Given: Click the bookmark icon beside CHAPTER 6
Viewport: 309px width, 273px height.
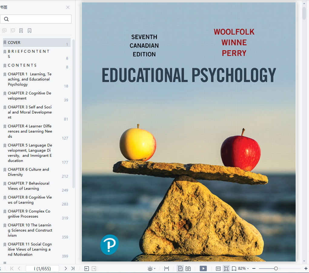Looking at the screenshot, I should tap(5, 170).
